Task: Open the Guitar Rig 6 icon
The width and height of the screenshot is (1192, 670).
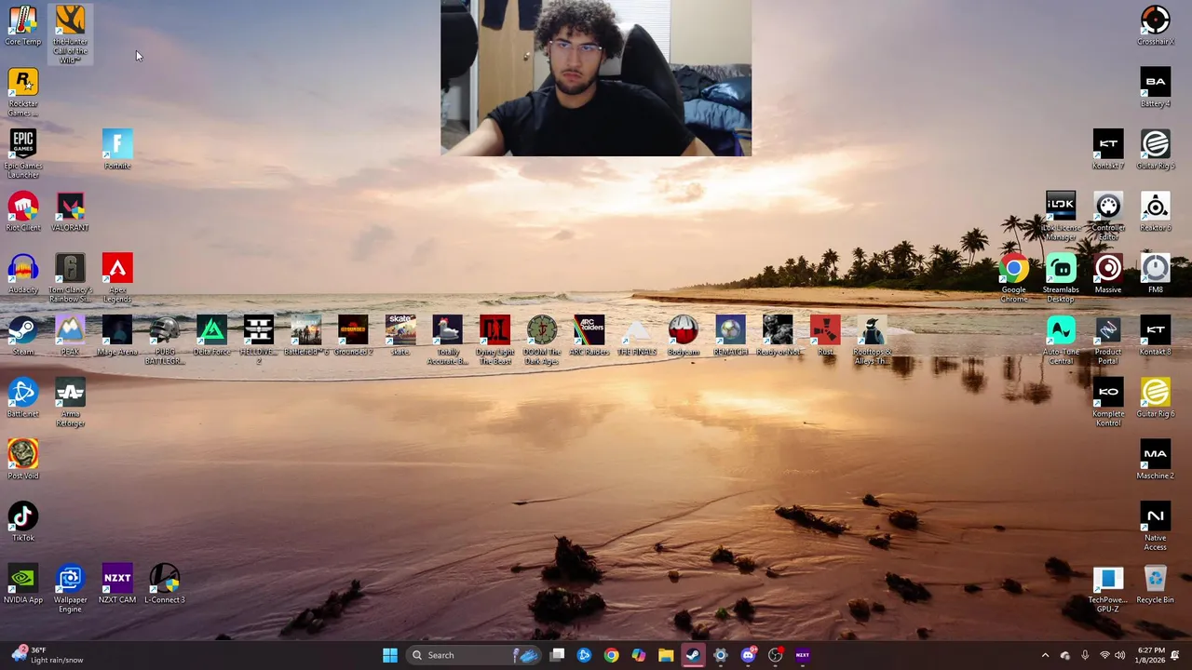Action: pyautogui.click(x=1155, y=398)
